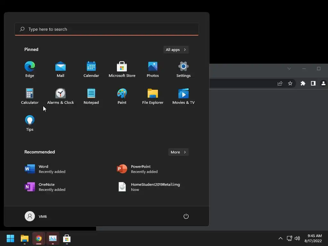This screenshot has width=328, height=246.
Task: Open the clock showing 9:45 AM
Action: click(313, 238)
